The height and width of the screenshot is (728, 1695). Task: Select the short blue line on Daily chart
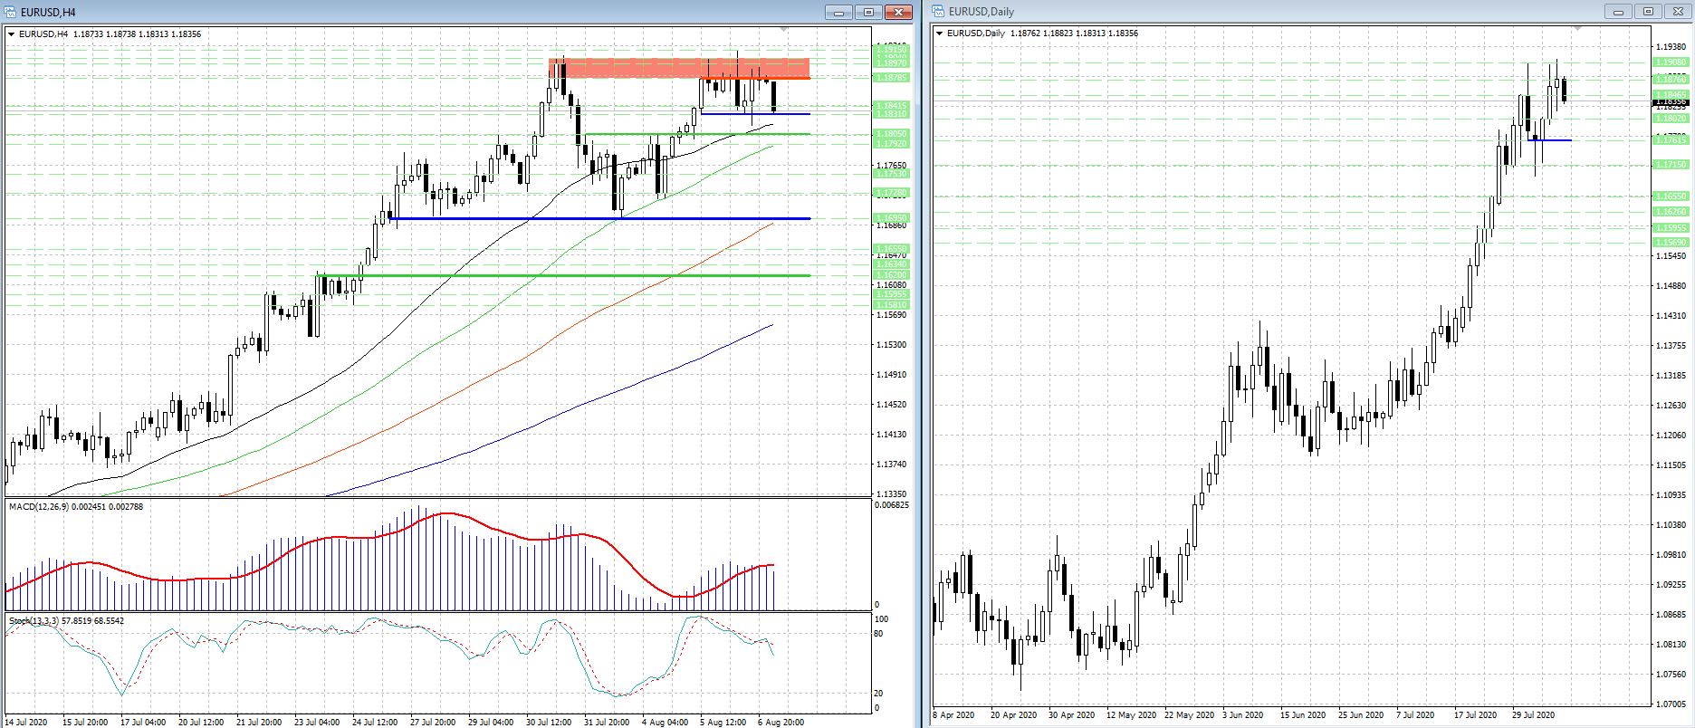(1559, 140)
